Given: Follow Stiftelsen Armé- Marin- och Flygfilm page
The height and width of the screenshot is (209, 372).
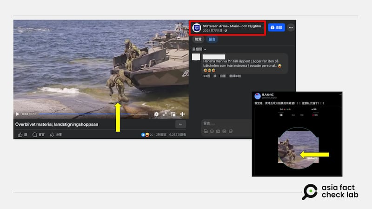Looking at the screenshot, I should [276, 27].
